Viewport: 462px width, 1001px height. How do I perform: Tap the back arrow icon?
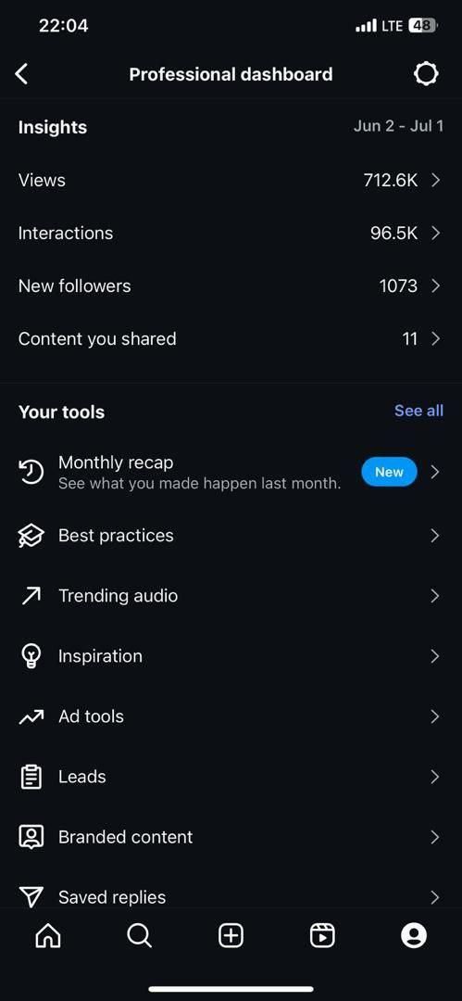[21, 74]
